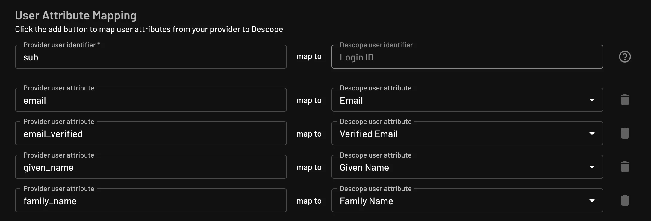The image size is (651, 221).
Task: Click the help icon beside Login ID
Action: click(625, 57)
